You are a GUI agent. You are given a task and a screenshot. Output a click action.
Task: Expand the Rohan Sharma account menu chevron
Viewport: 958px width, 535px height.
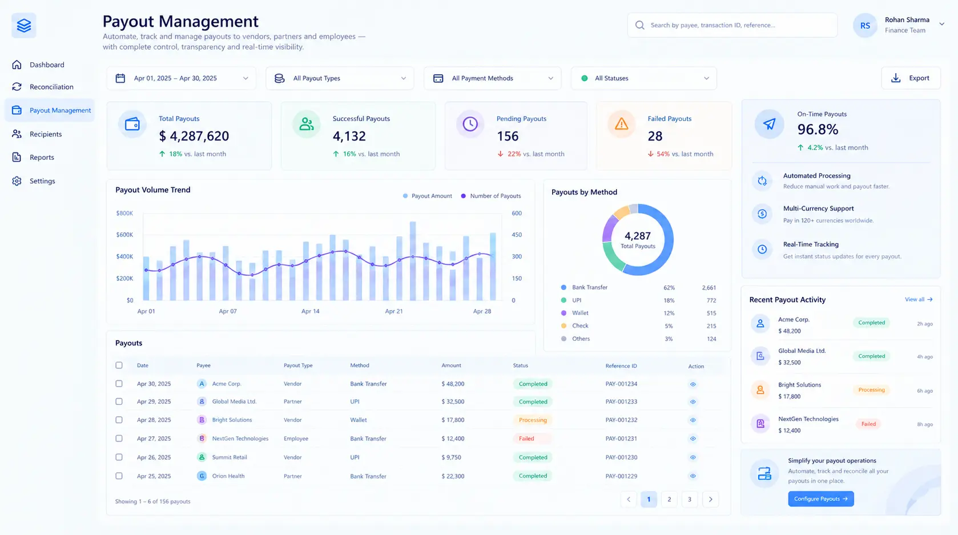[942, 24]
